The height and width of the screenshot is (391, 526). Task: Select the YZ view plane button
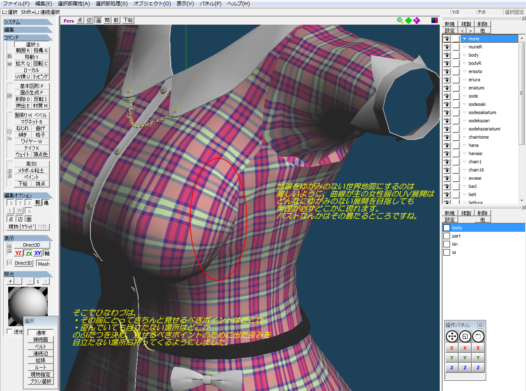click(18, 253)
